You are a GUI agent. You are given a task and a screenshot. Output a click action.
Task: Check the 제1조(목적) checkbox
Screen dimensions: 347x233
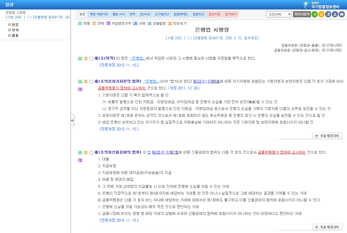pyautogui.click(x=91, y=59)
